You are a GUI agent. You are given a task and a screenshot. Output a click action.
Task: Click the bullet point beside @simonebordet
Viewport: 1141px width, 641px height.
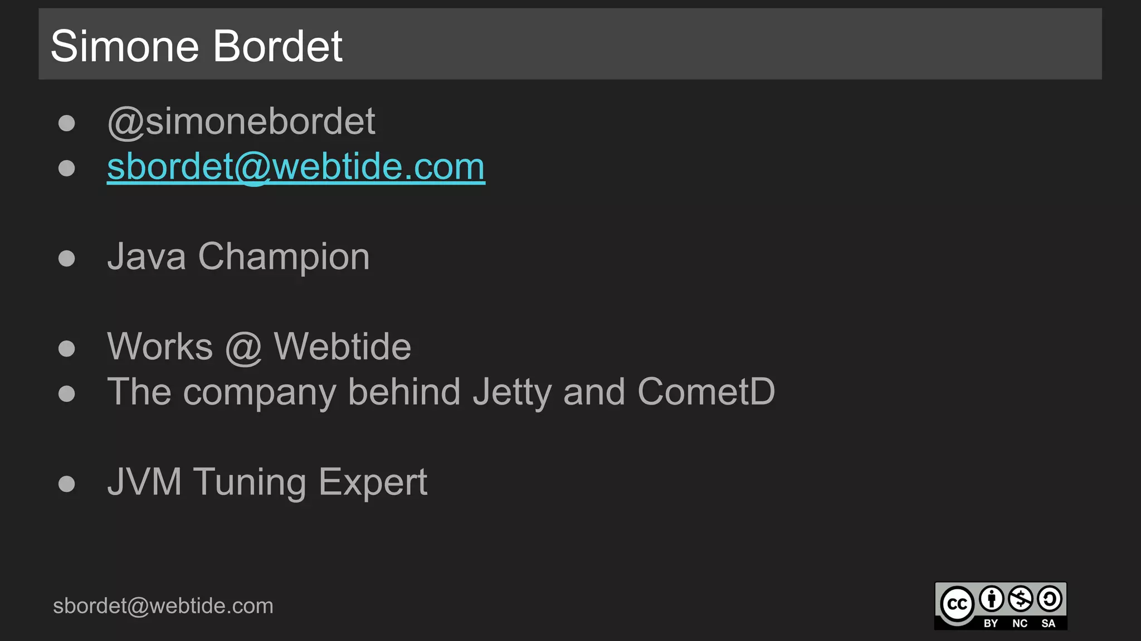[67, 123]
